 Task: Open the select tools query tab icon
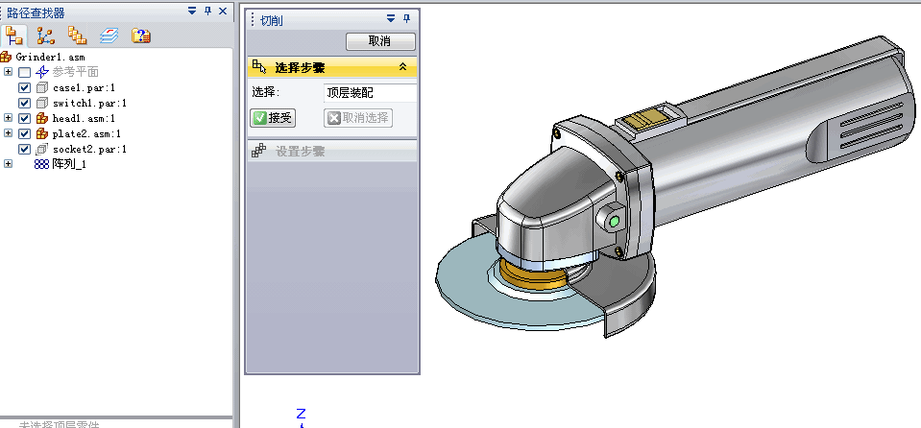[141, 36]
